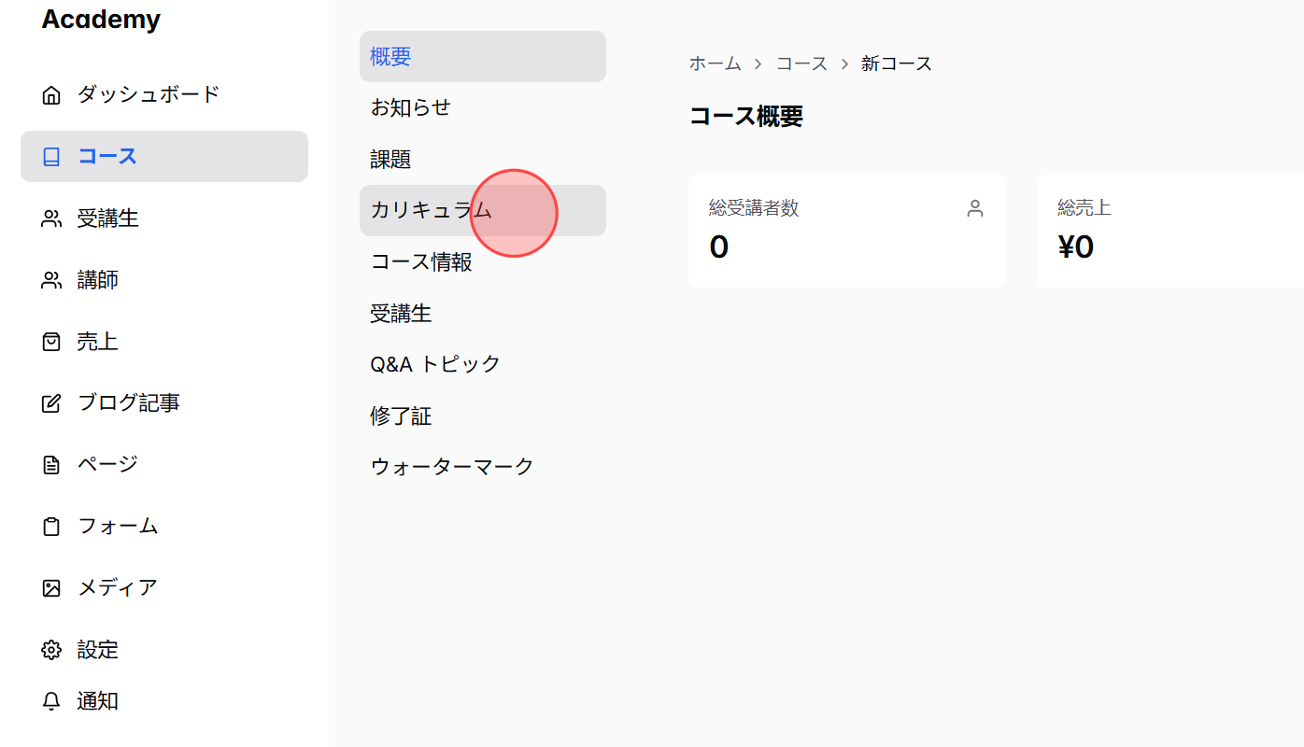Click the 設定 gear icon
Screen dimensions: 1304x747
[51, 649]
